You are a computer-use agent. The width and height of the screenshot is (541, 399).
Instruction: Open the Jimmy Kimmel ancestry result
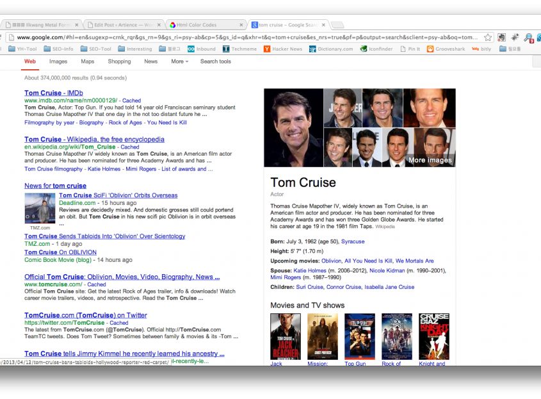click(124, 354)
